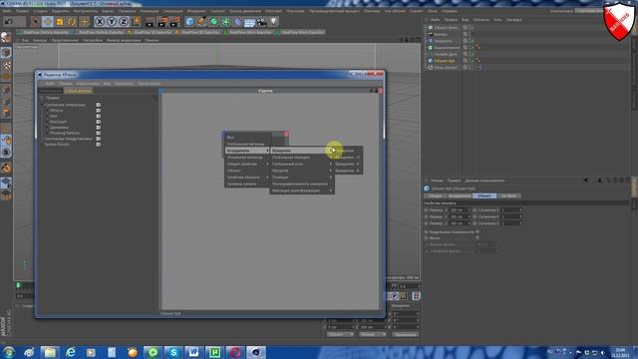
Task: Activate the Scale tool in the toolbar
Action: 60,21
